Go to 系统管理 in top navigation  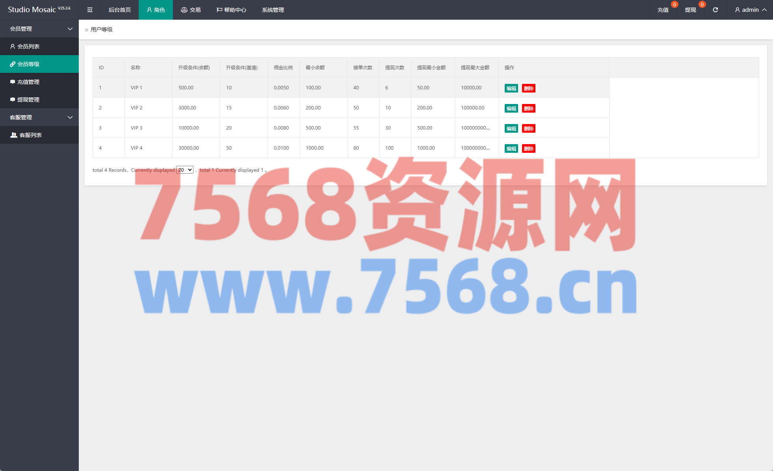point(273,10)
